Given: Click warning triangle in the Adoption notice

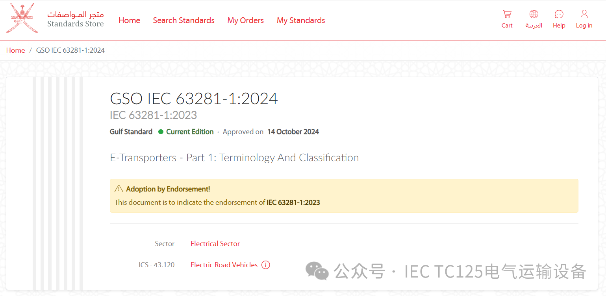Looking at the screenshot, I should click(119, 189).
